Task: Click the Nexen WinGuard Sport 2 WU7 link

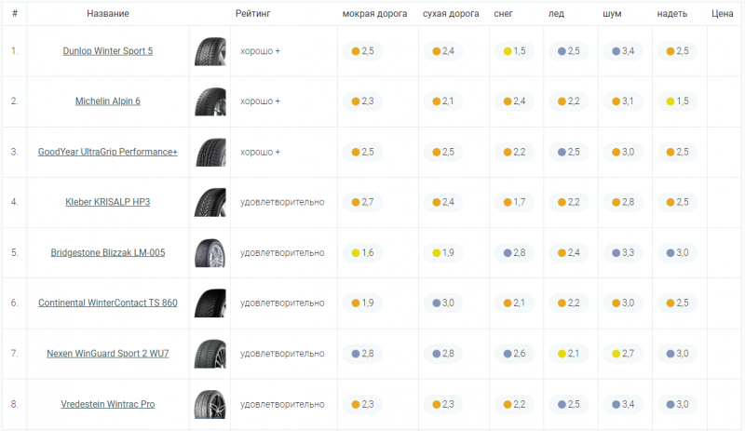Action: coord(108,354)
